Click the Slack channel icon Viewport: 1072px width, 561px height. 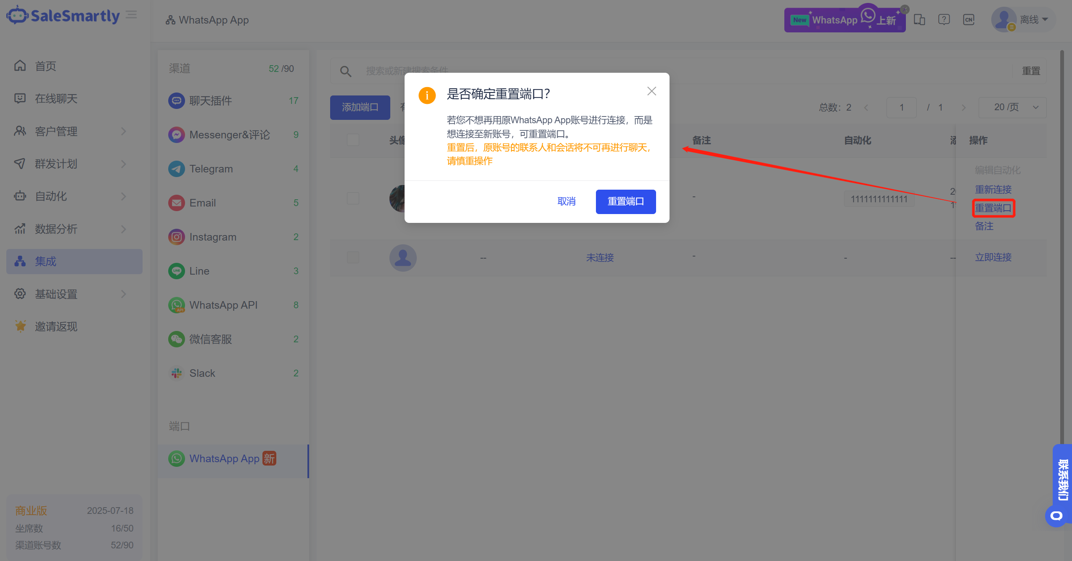click(x=177, y=373)
